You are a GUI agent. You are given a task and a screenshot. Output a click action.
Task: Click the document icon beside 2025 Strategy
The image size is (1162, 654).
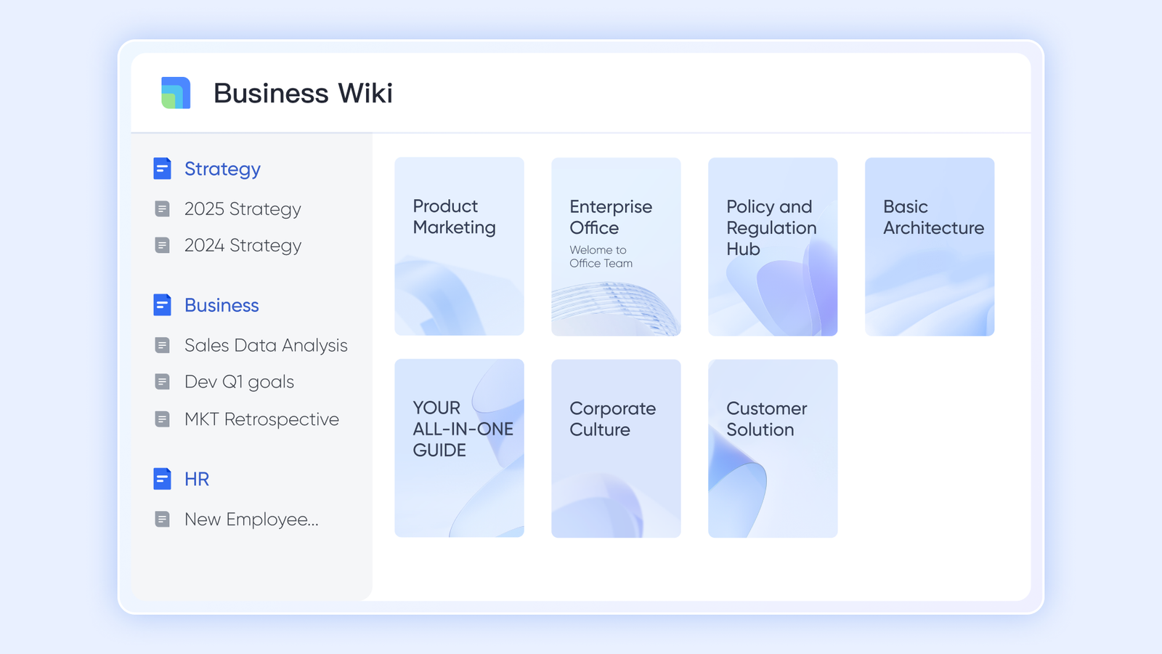162,209
